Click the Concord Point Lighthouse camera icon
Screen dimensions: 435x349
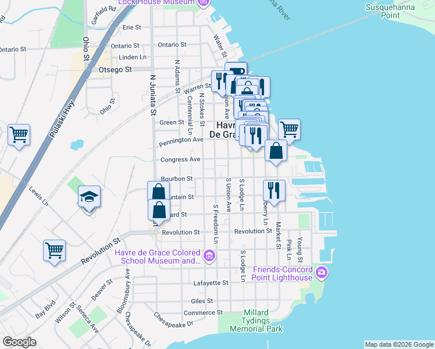pos(322,273)
